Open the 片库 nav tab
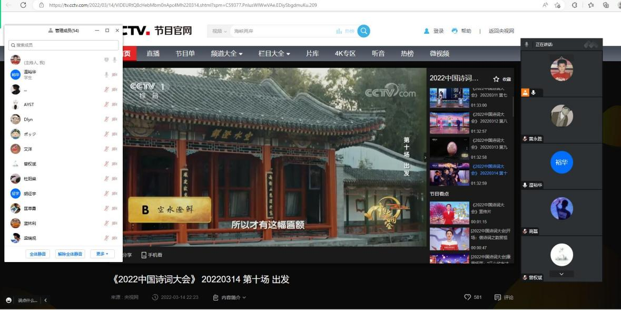This screenshot has width=621, height=310. [312, 54]
